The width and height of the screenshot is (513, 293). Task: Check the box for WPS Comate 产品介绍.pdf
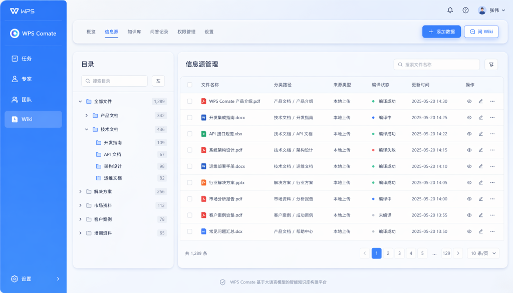190,101
